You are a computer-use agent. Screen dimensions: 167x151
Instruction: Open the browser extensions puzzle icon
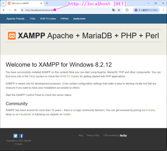coord(127,10)
